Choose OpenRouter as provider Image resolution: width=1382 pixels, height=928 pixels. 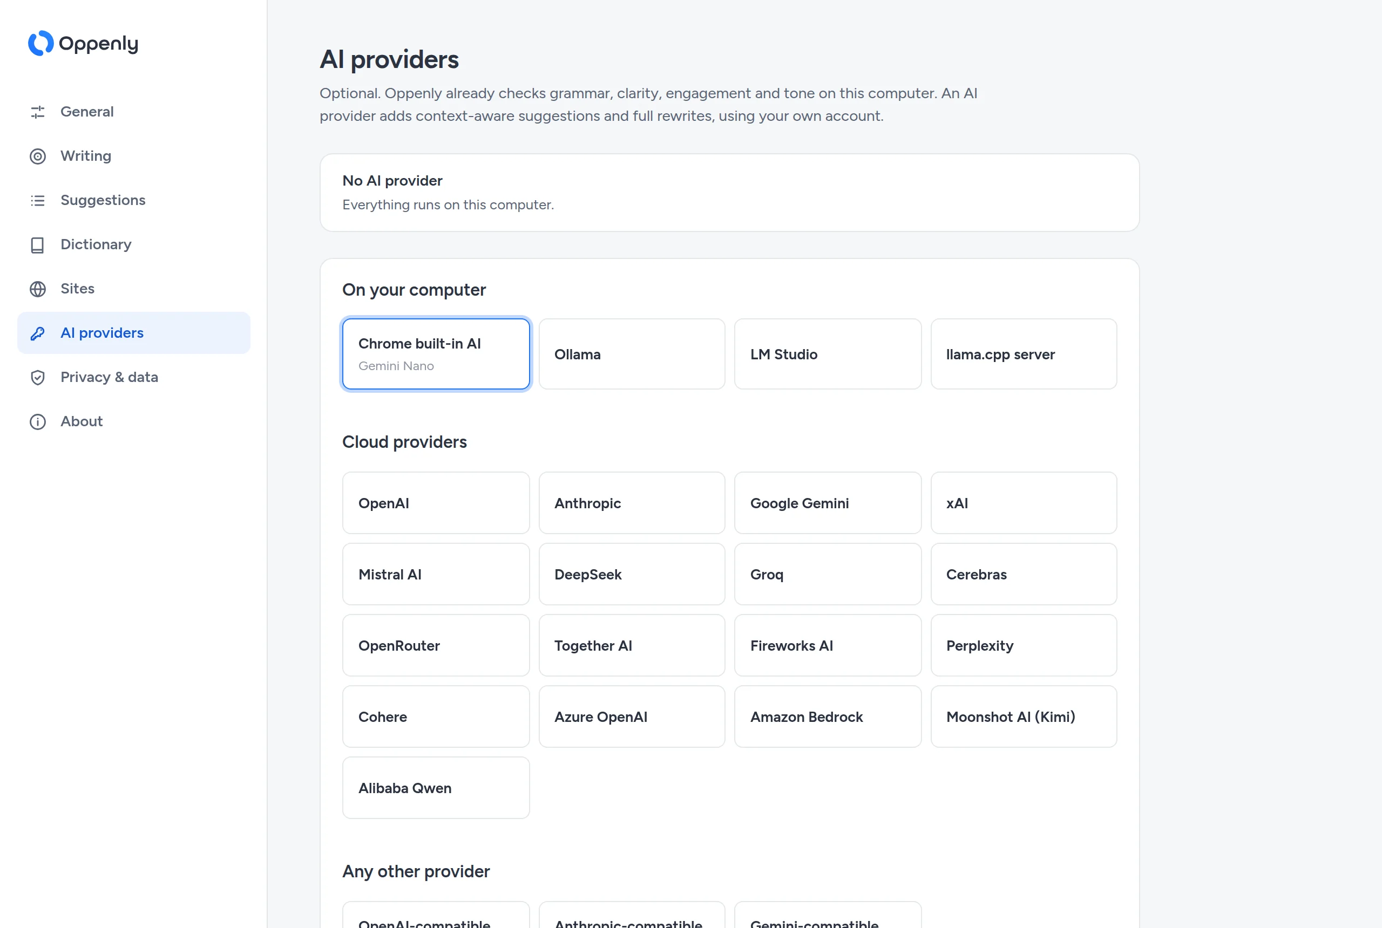click(436, 646)
